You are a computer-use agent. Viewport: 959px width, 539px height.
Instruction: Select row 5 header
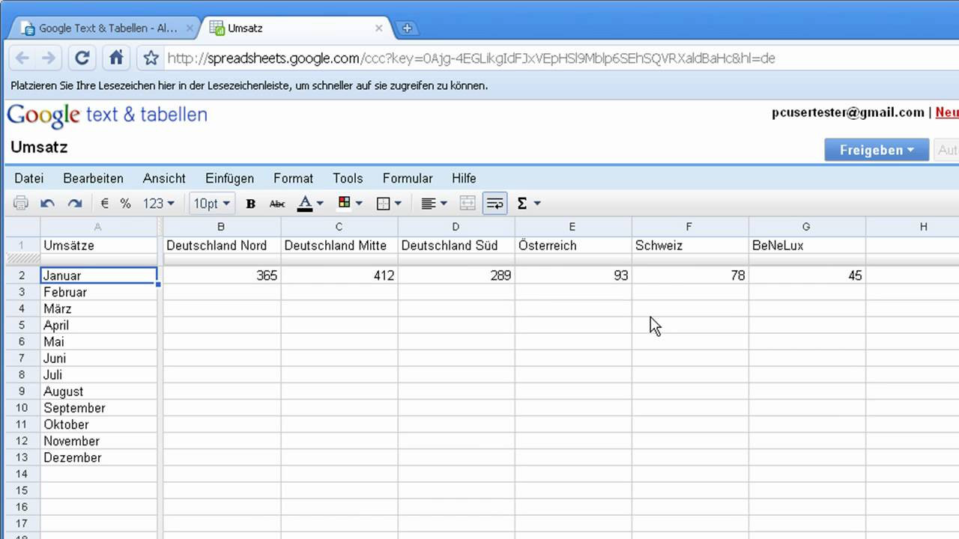pos(22,325)
